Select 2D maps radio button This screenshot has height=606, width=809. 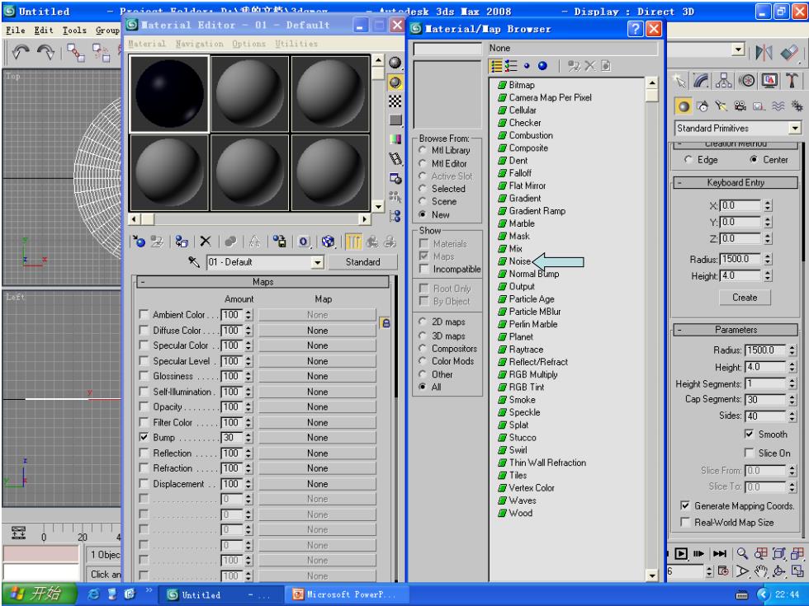pyautogui.click(x=423, y=322)
